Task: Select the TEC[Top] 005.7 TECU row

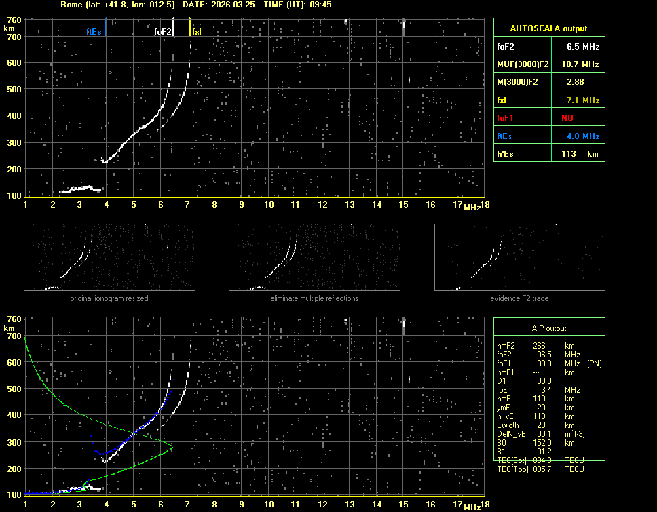Action: coord(540,469)
